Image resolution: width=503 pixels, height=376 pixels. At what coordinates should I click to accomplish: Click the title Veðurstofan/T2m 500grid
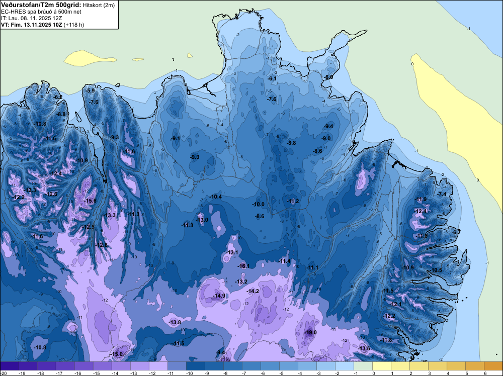pos(41,5)
